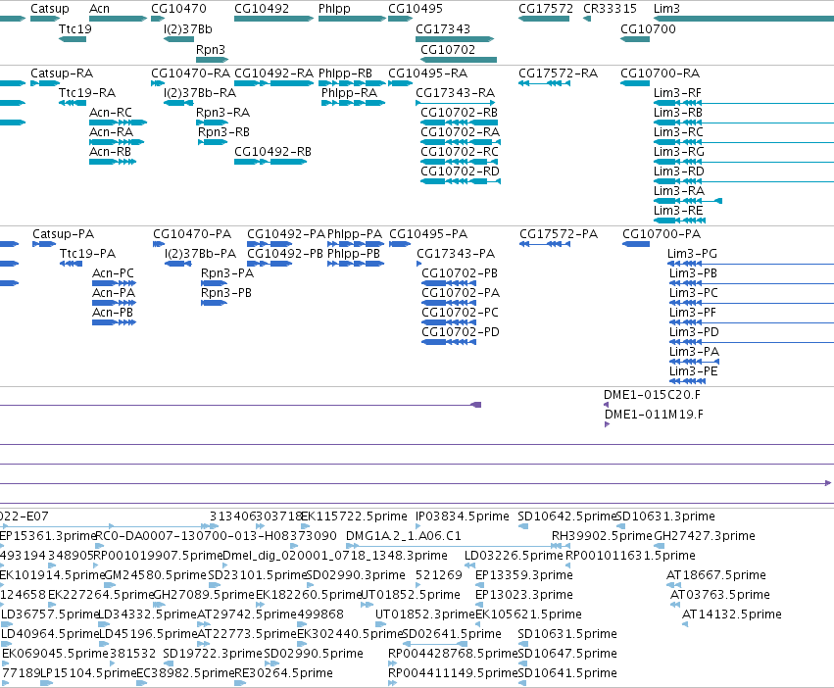The image size is (834, 688).
Task: Click the GM24580.5prime EST label
Action: tap(155, 575)
